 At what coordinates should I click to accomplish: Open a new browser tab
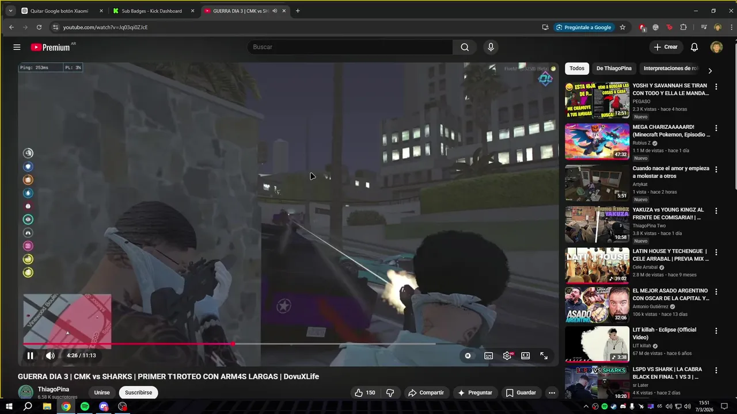pyautogui.click(x=298, y=11)
